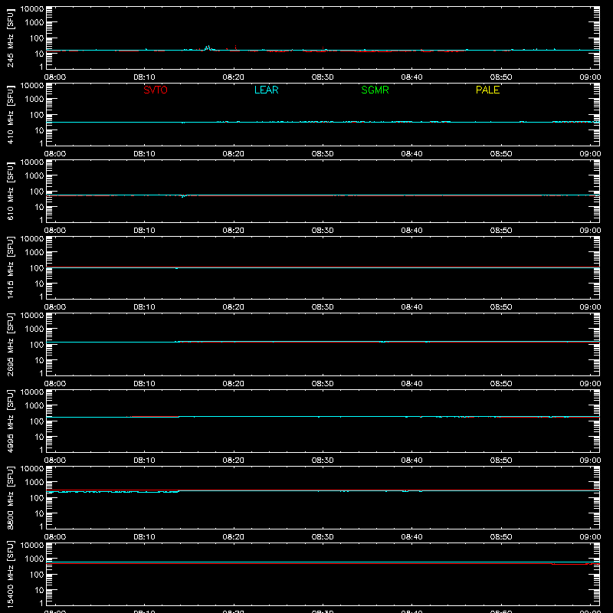The width and height of the screenshot is (613, 613).
Task: Click 08:40 label under the 610 MHz plot
Action: click(411, 231)
